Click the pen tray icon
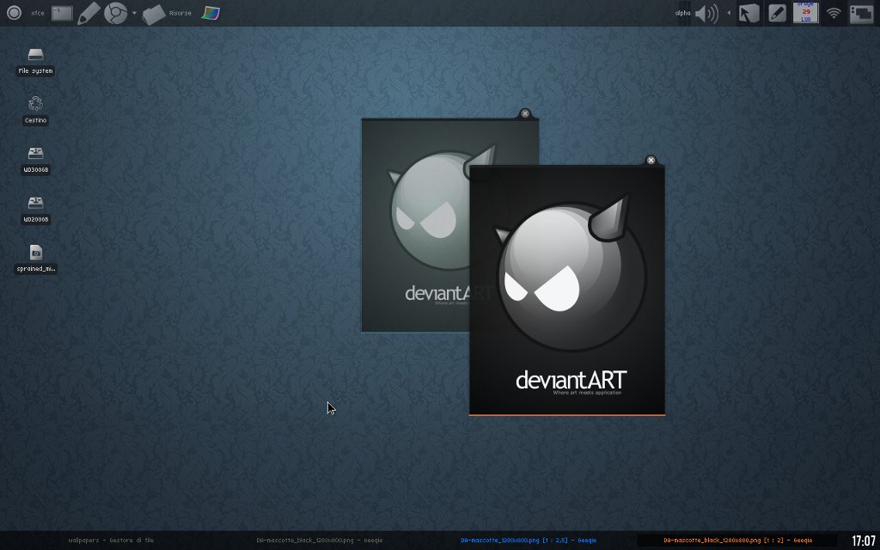Image resolution: width=880 pixels, height=550 pixels. tap(777, 13)
